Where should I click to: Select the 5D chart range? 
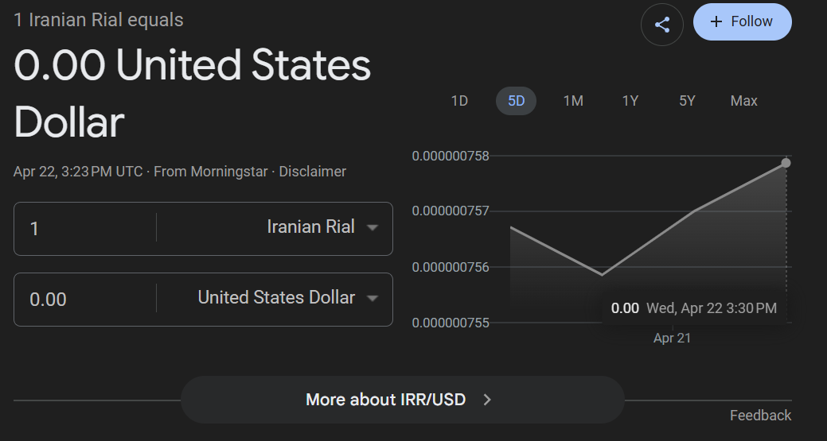pos(516,101)
